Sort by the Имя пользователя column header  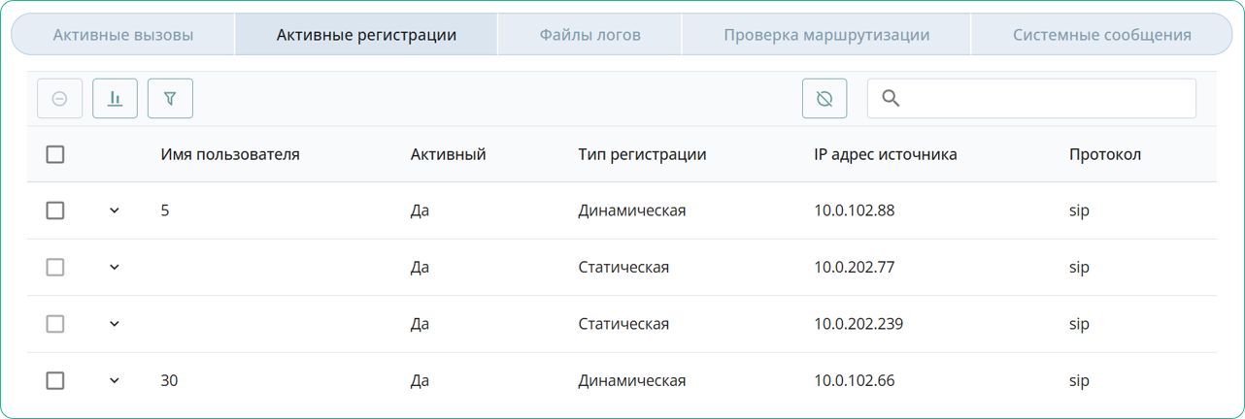pyautogui.click(x=230, y=154)
